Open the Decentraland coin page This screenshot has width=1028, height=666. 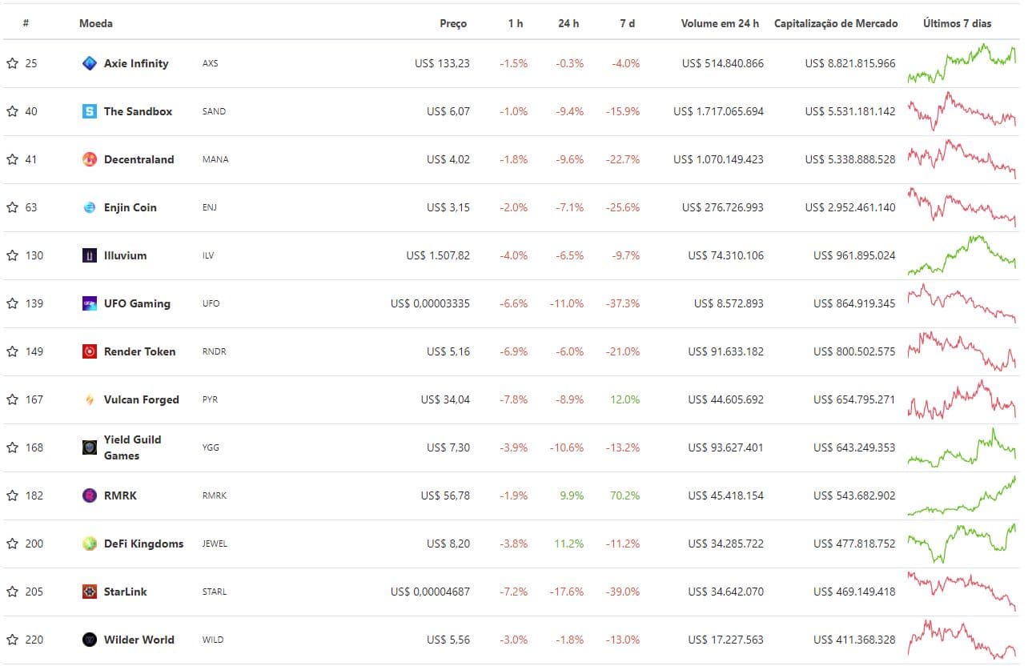[139, 159]
